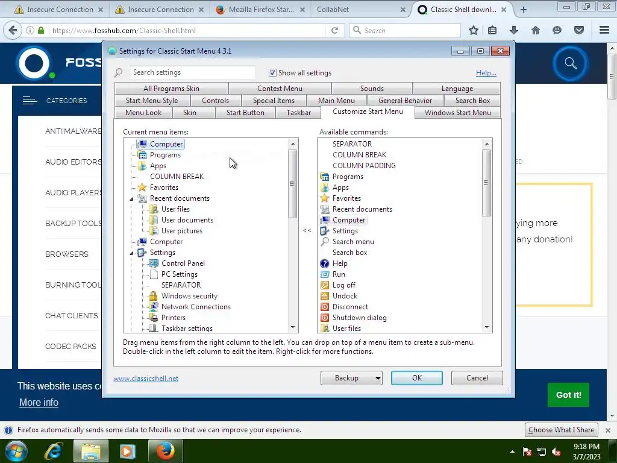Collapse the Recent documents tree node
617x463 pixels.
click(132, 199)
